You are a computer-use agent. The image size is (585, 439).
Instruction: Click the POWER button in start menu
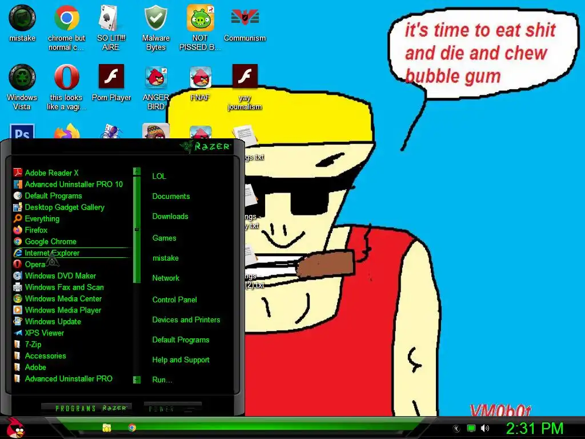[x=173, y=408]
